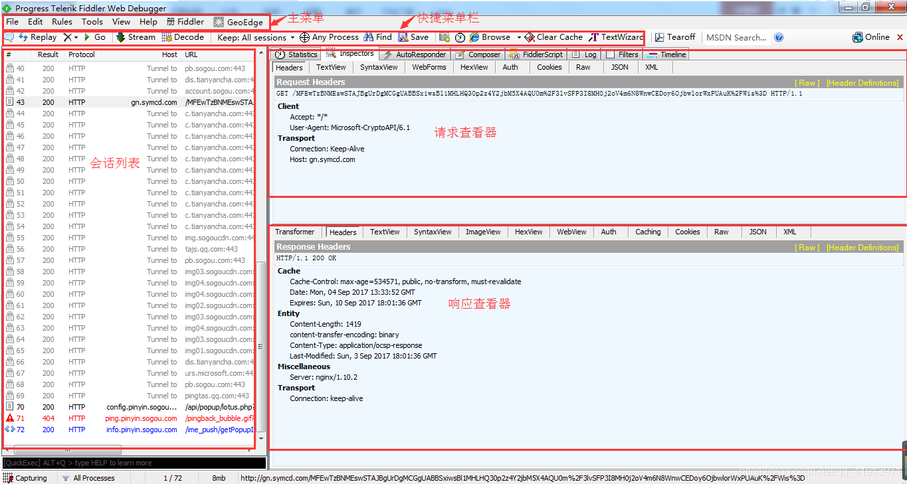Click the Online network status indicator

tap(871, 37)
